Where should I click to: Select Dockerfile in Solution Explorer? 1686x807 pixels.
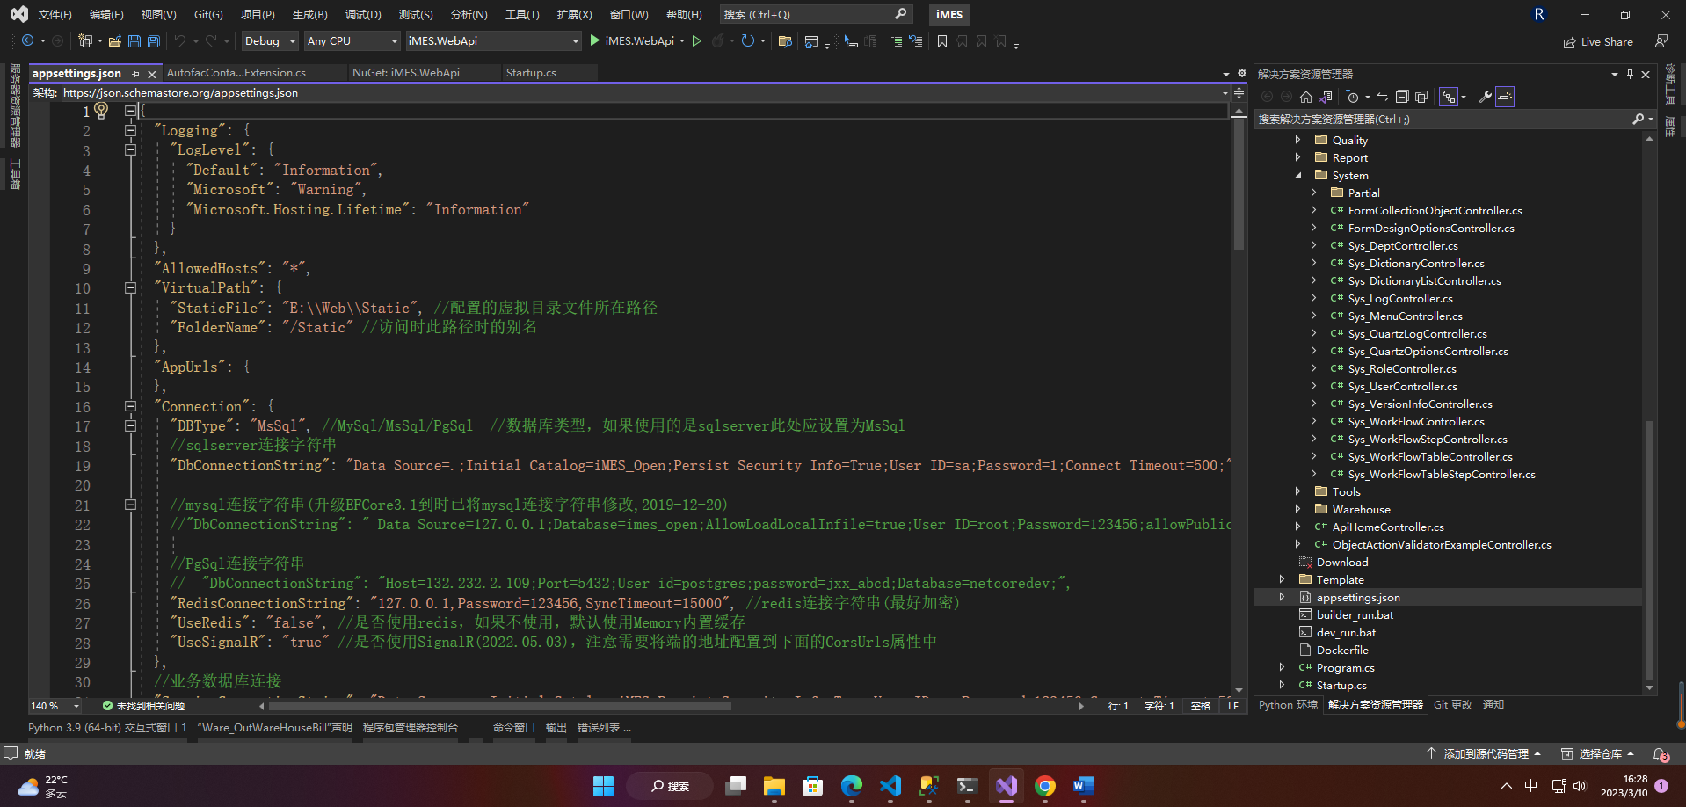(1342, 650)
